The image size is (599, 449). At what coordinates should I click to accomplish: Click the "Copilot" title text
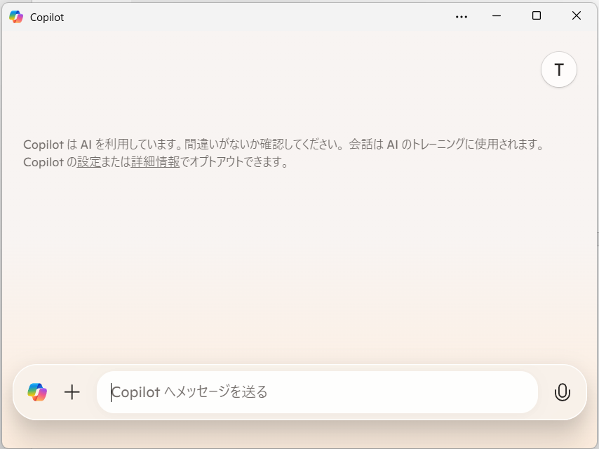(47, 18)
